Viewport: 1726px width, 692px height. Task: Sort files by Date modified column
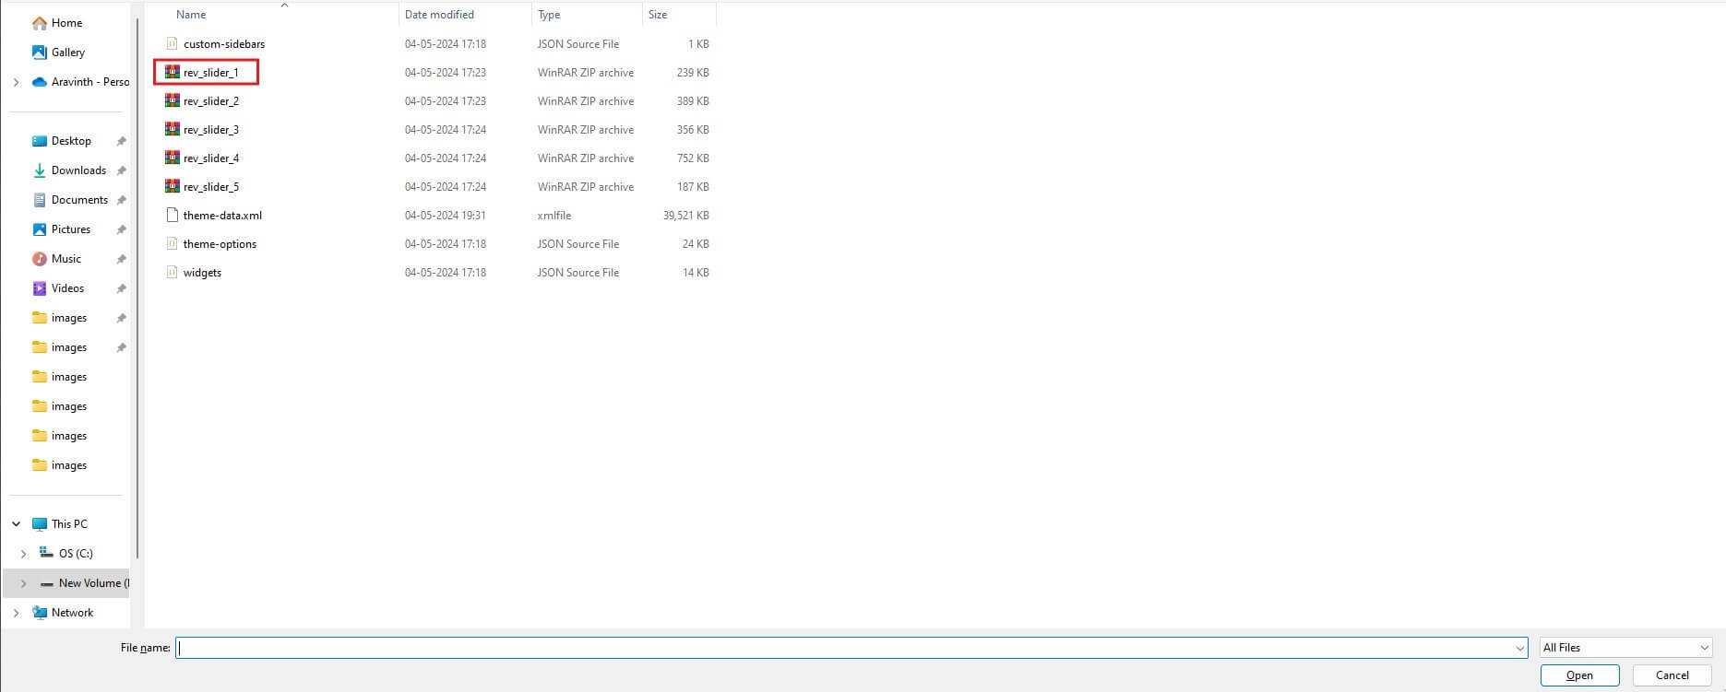click(x=439, y=15)
